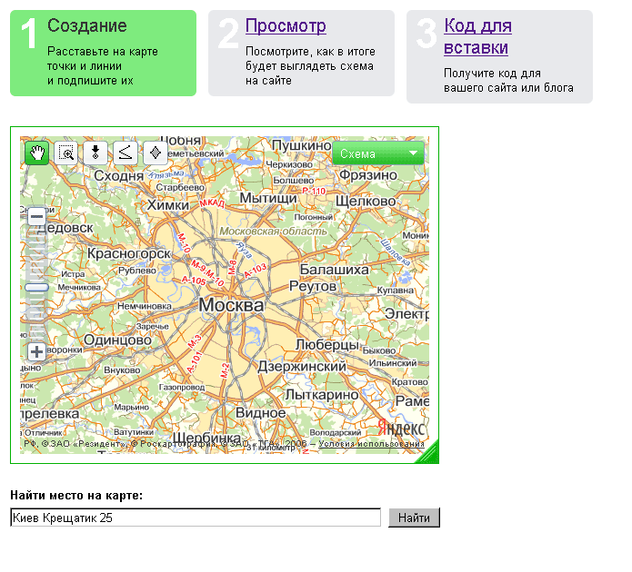The height and width of the screenshot is (572, 632).
Task: Click the Одинцово label on map
Action: tap(117, 340)
